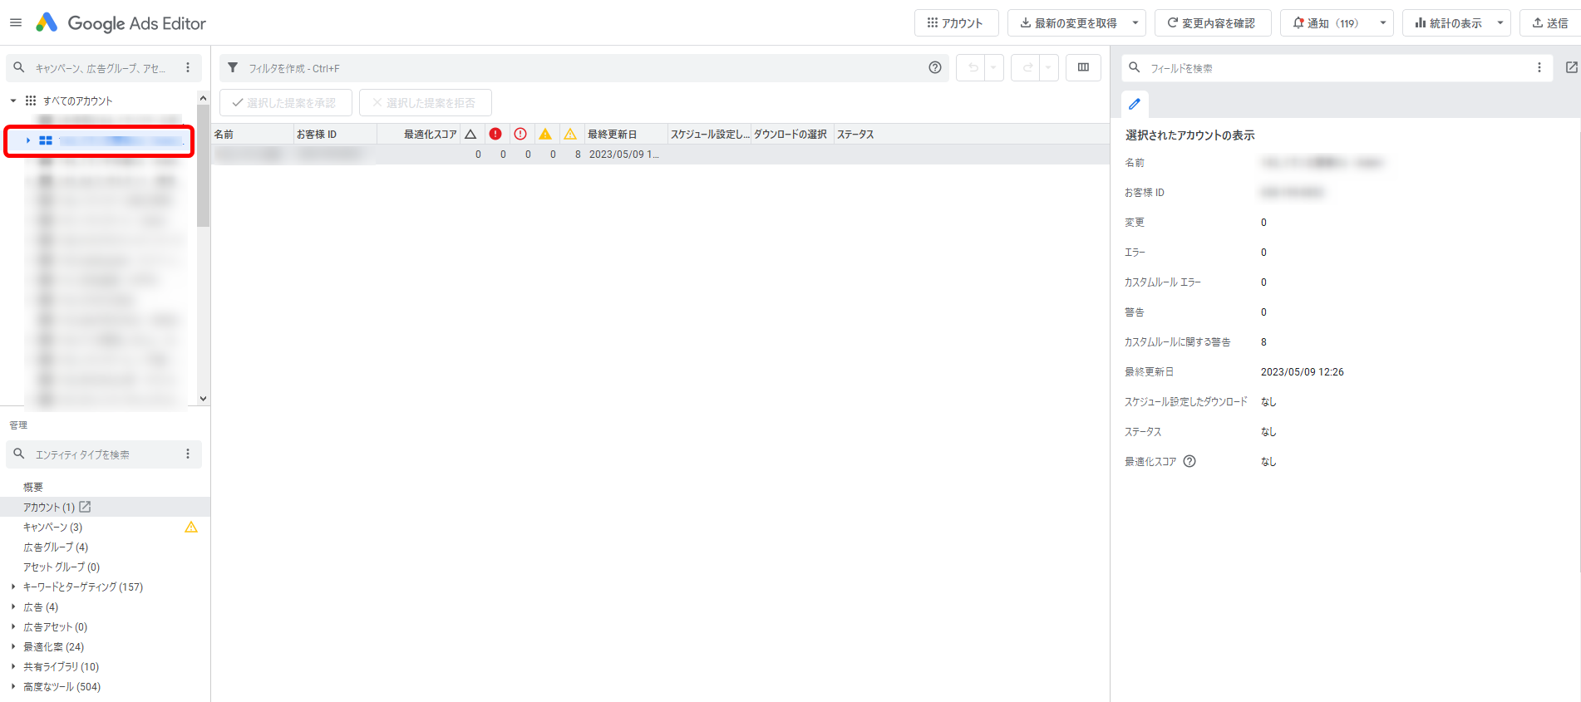Click the yellow outlined custom rule warning icon
The height and width of the screenshot is (702, 1581).
(570, 134)
